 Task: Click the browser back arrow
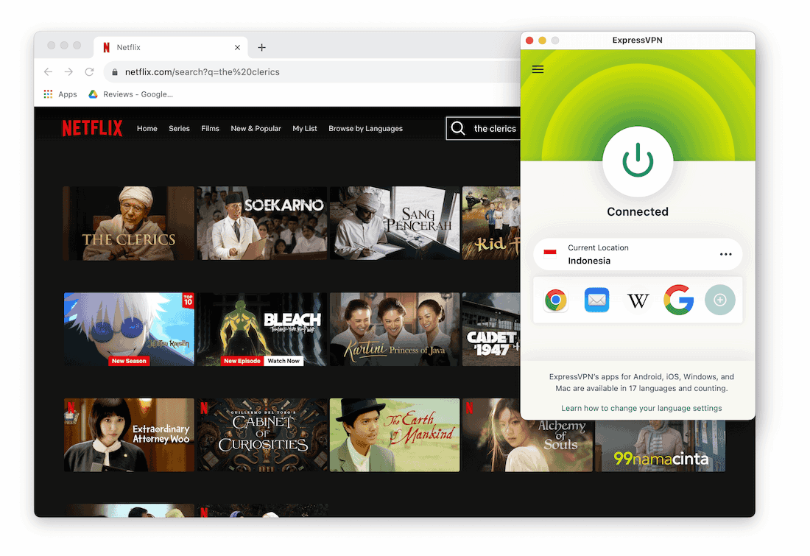click(48, 72)
